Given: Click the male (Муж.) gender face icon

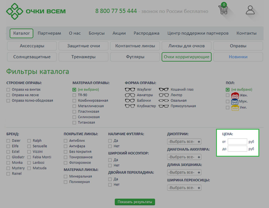Looking at the screenshot, I should pyautogui.click(x=235, y=102).
